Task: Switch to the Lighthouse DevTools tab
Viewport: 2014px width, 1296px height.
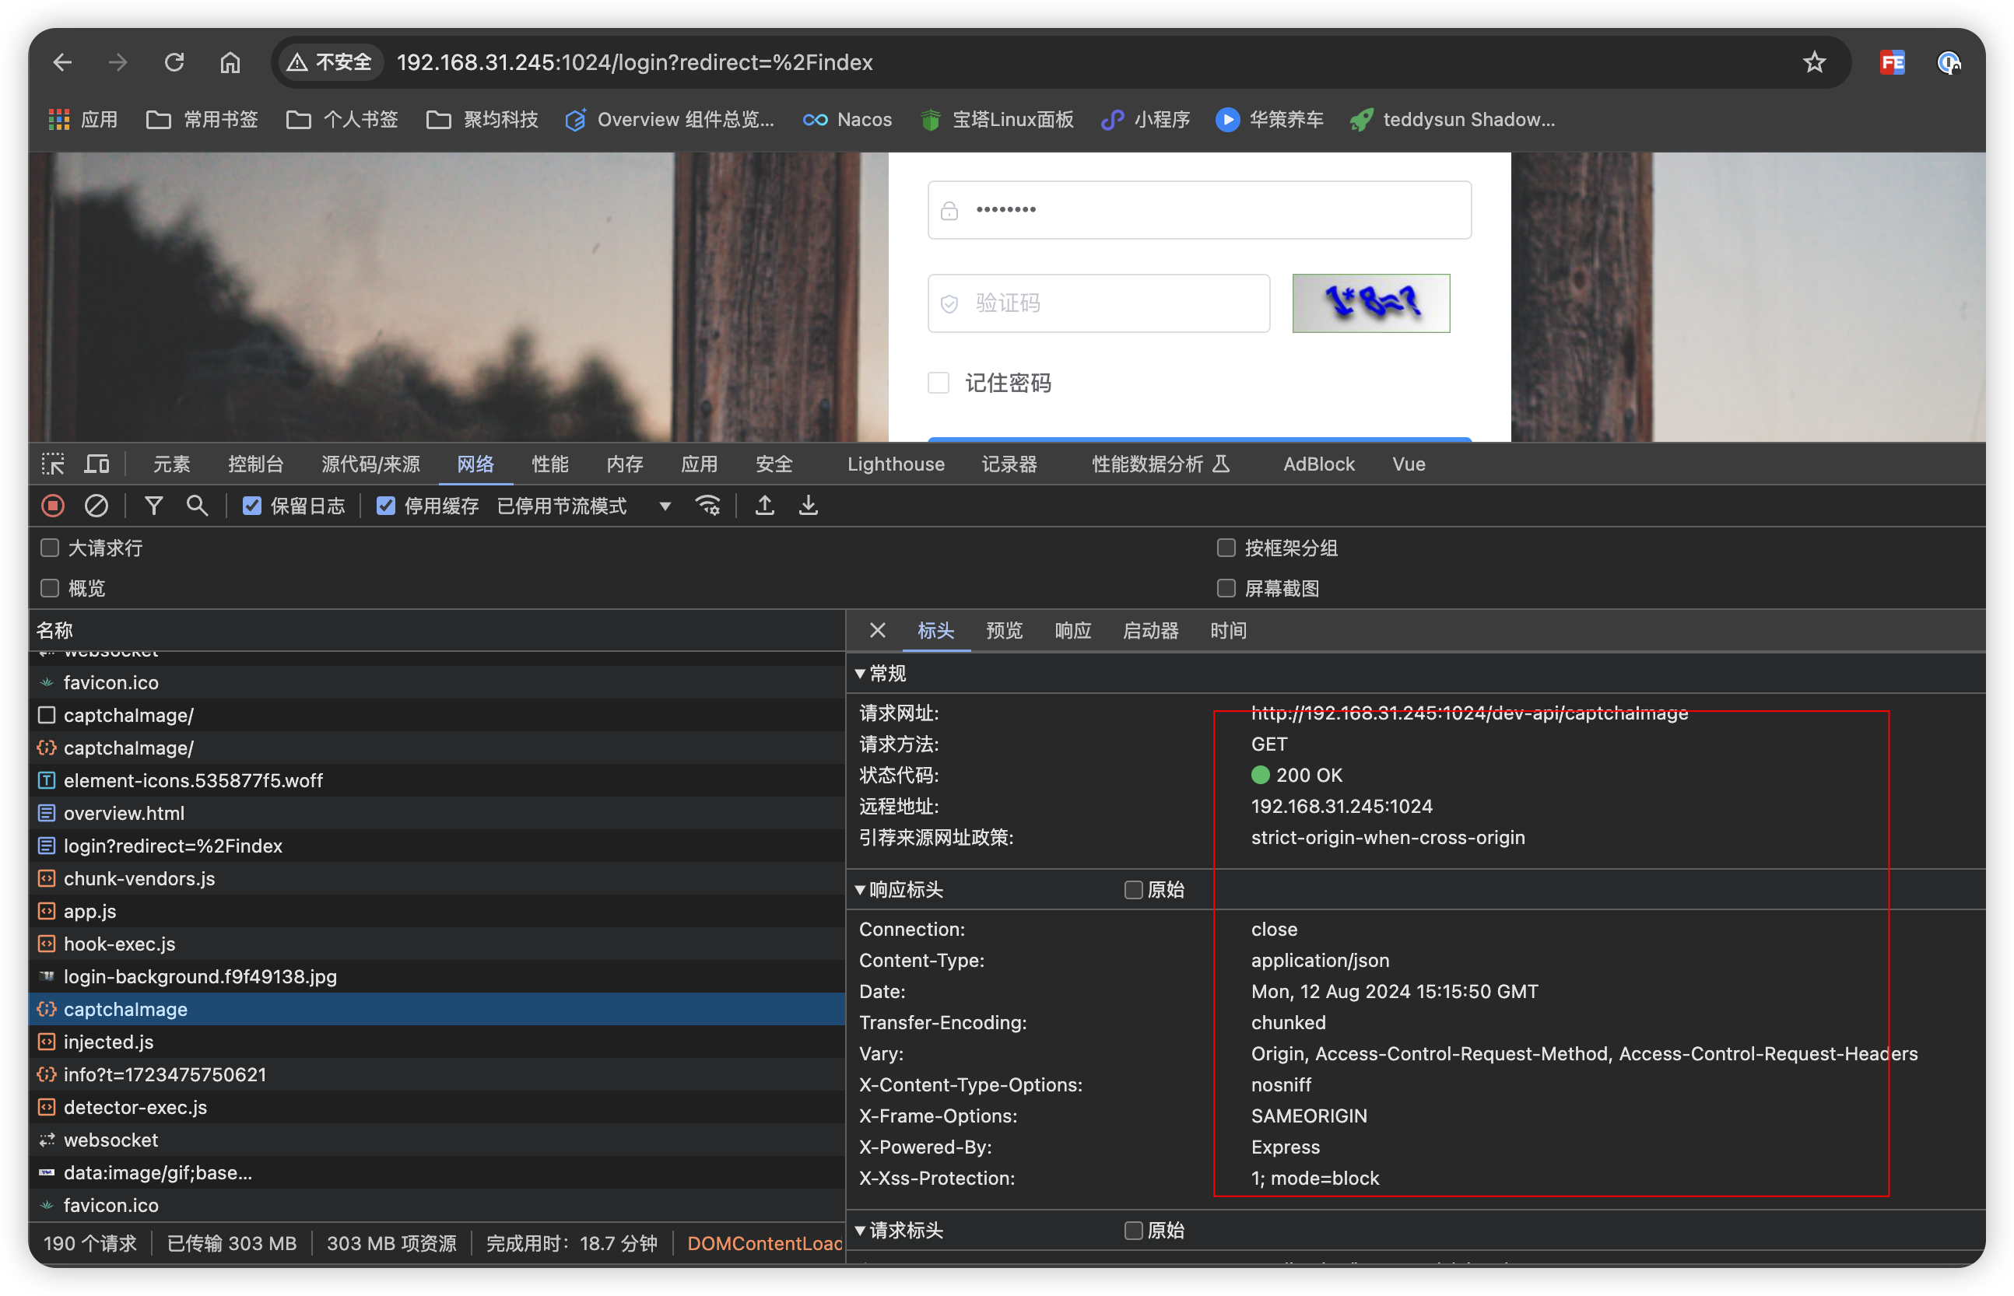Action: click(x=896, y=464)
